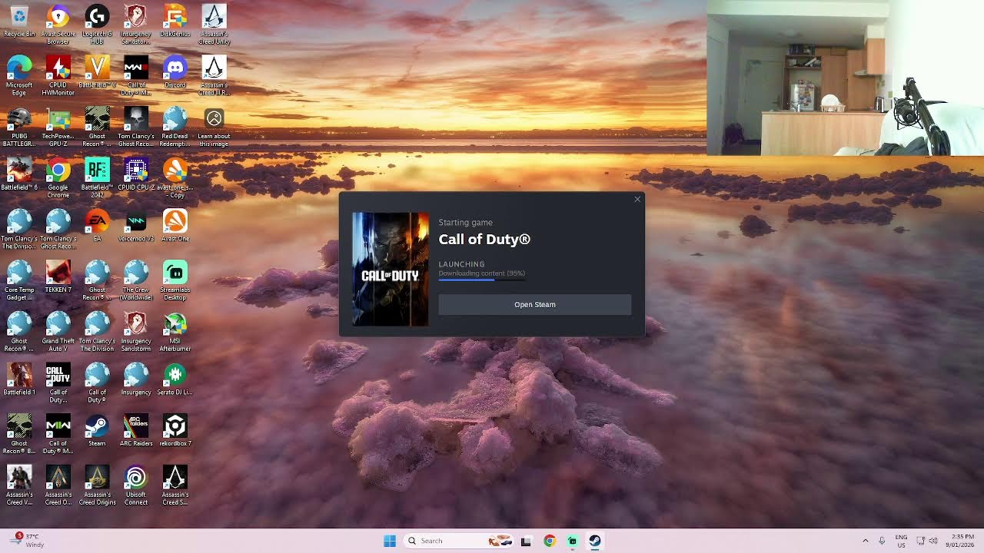This screenshot has width=984, height=553.
Task: Click the "Downloading content (95%)" status text
Action: 482,273
